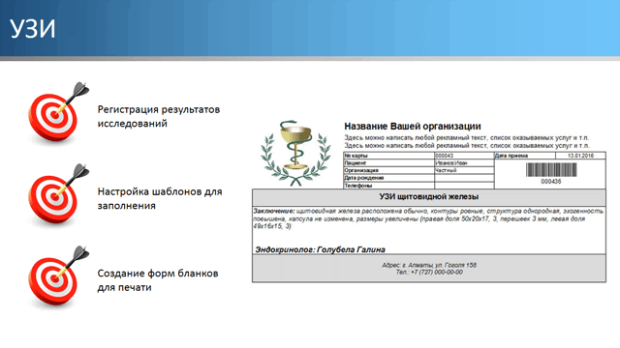Click the target icon beside Регистрация результатов исследований
The width and height of the screenshot is (620, 348).
coord(58,113)
